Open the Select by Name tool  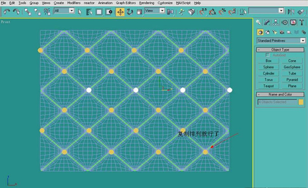(x=89, y=12)
